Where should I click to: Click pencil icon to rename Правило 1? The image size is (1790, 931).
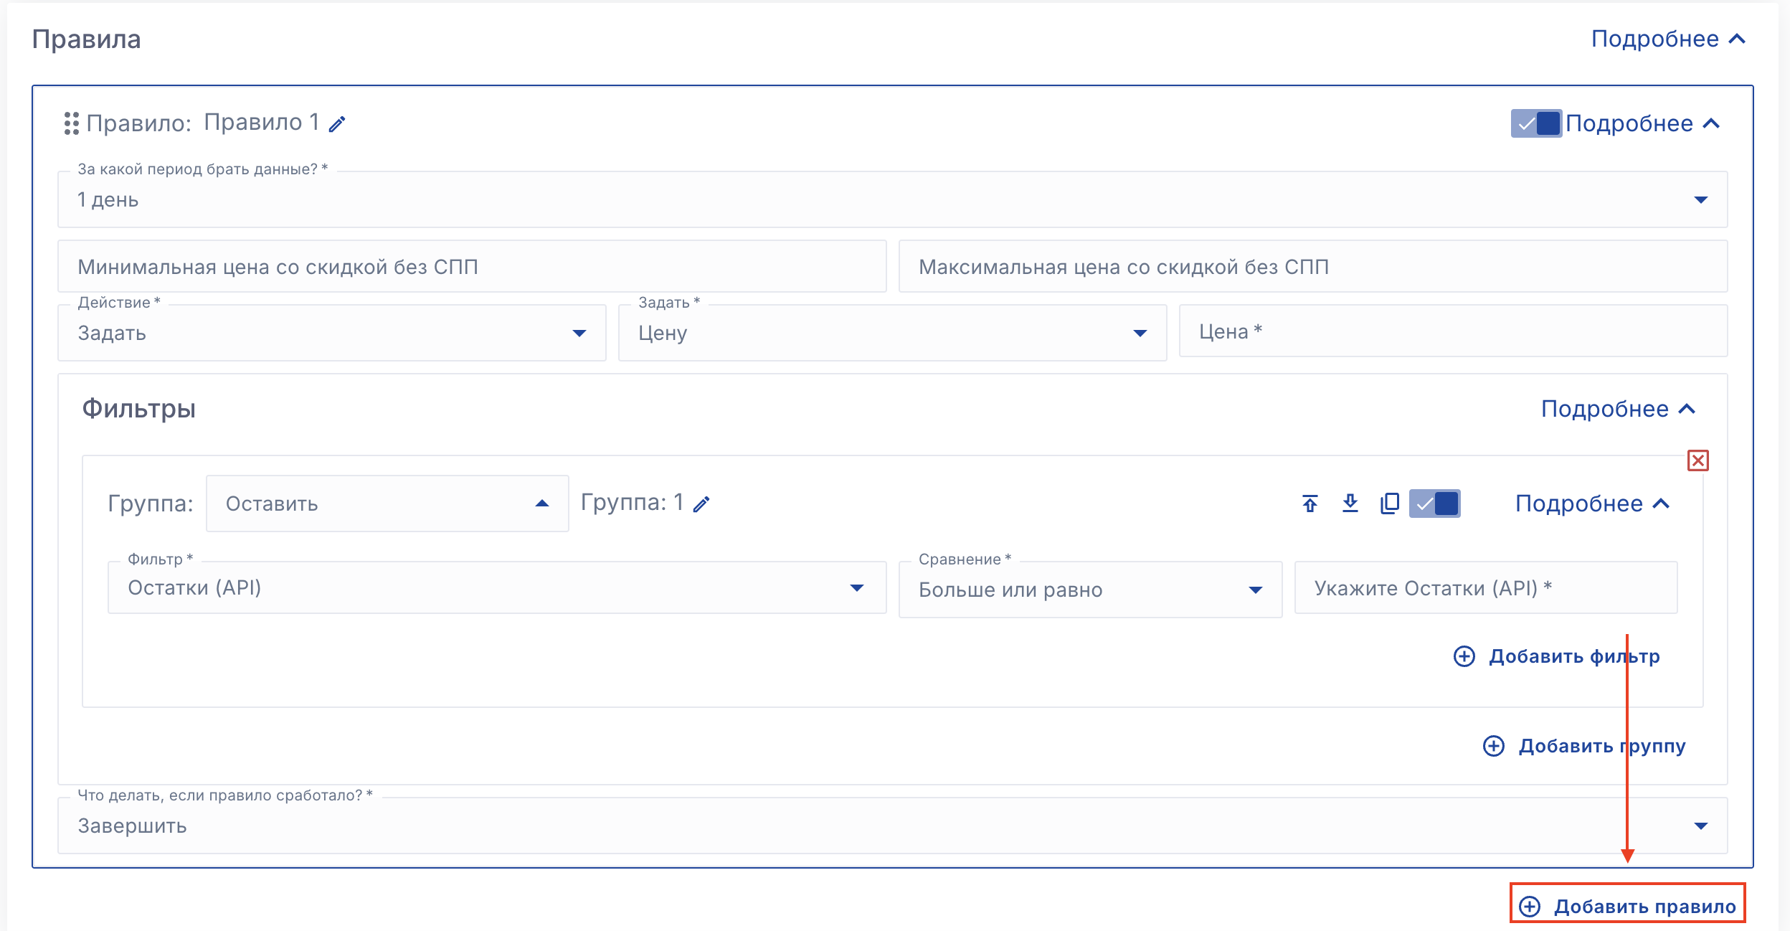click(337, 124)
